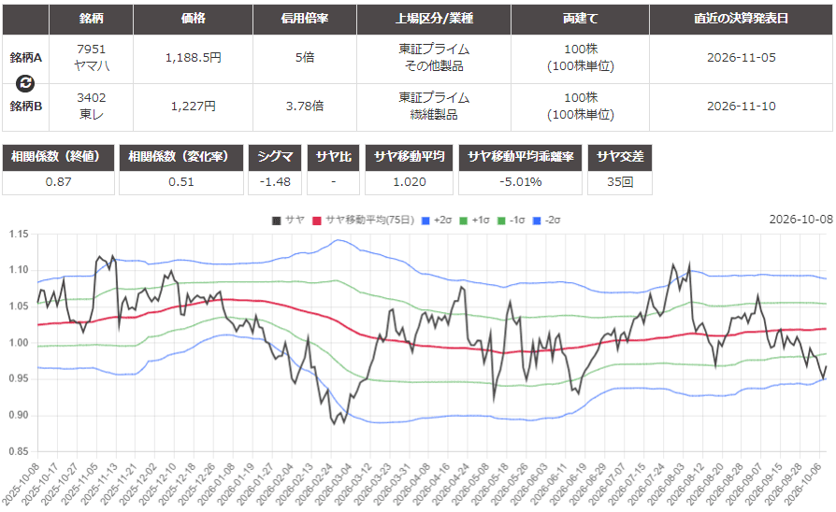Click the 100株 hedge cell for 東レ

[x=580, y=106]
